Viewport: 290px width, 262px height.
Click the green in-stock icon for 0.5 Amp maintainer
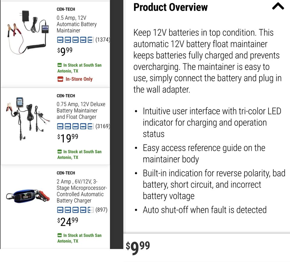coord(60,65)
